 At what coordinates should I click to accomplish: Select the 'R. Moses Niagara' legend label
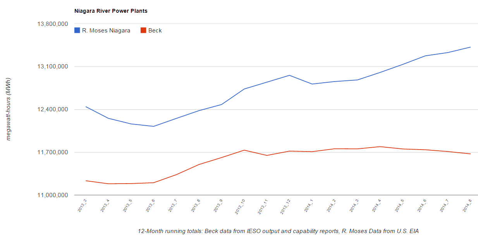tap(106, 31)
